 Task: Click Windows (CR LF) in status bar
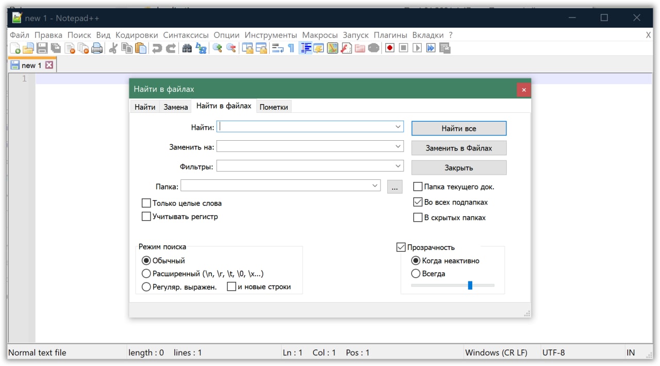click(x=496, y=353)
